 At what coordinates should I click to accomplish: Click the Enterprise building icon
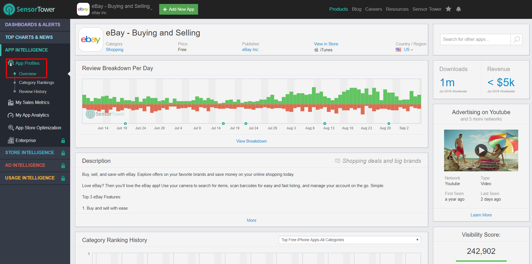click(11, 140)
